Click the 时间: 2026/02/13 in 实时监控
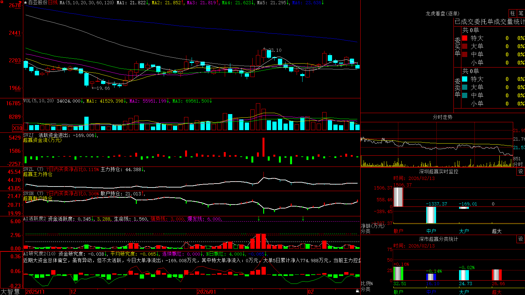 click(x=414, y=178)
